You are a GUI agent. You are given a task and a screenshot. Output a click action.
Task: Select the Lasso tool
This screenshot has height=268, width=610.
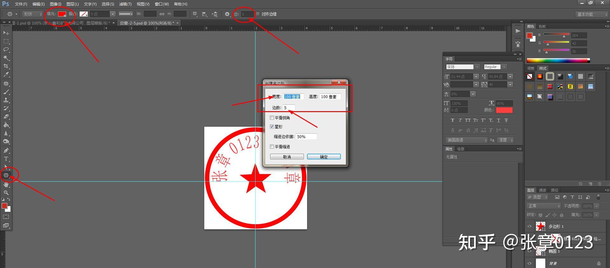point(6,50)
